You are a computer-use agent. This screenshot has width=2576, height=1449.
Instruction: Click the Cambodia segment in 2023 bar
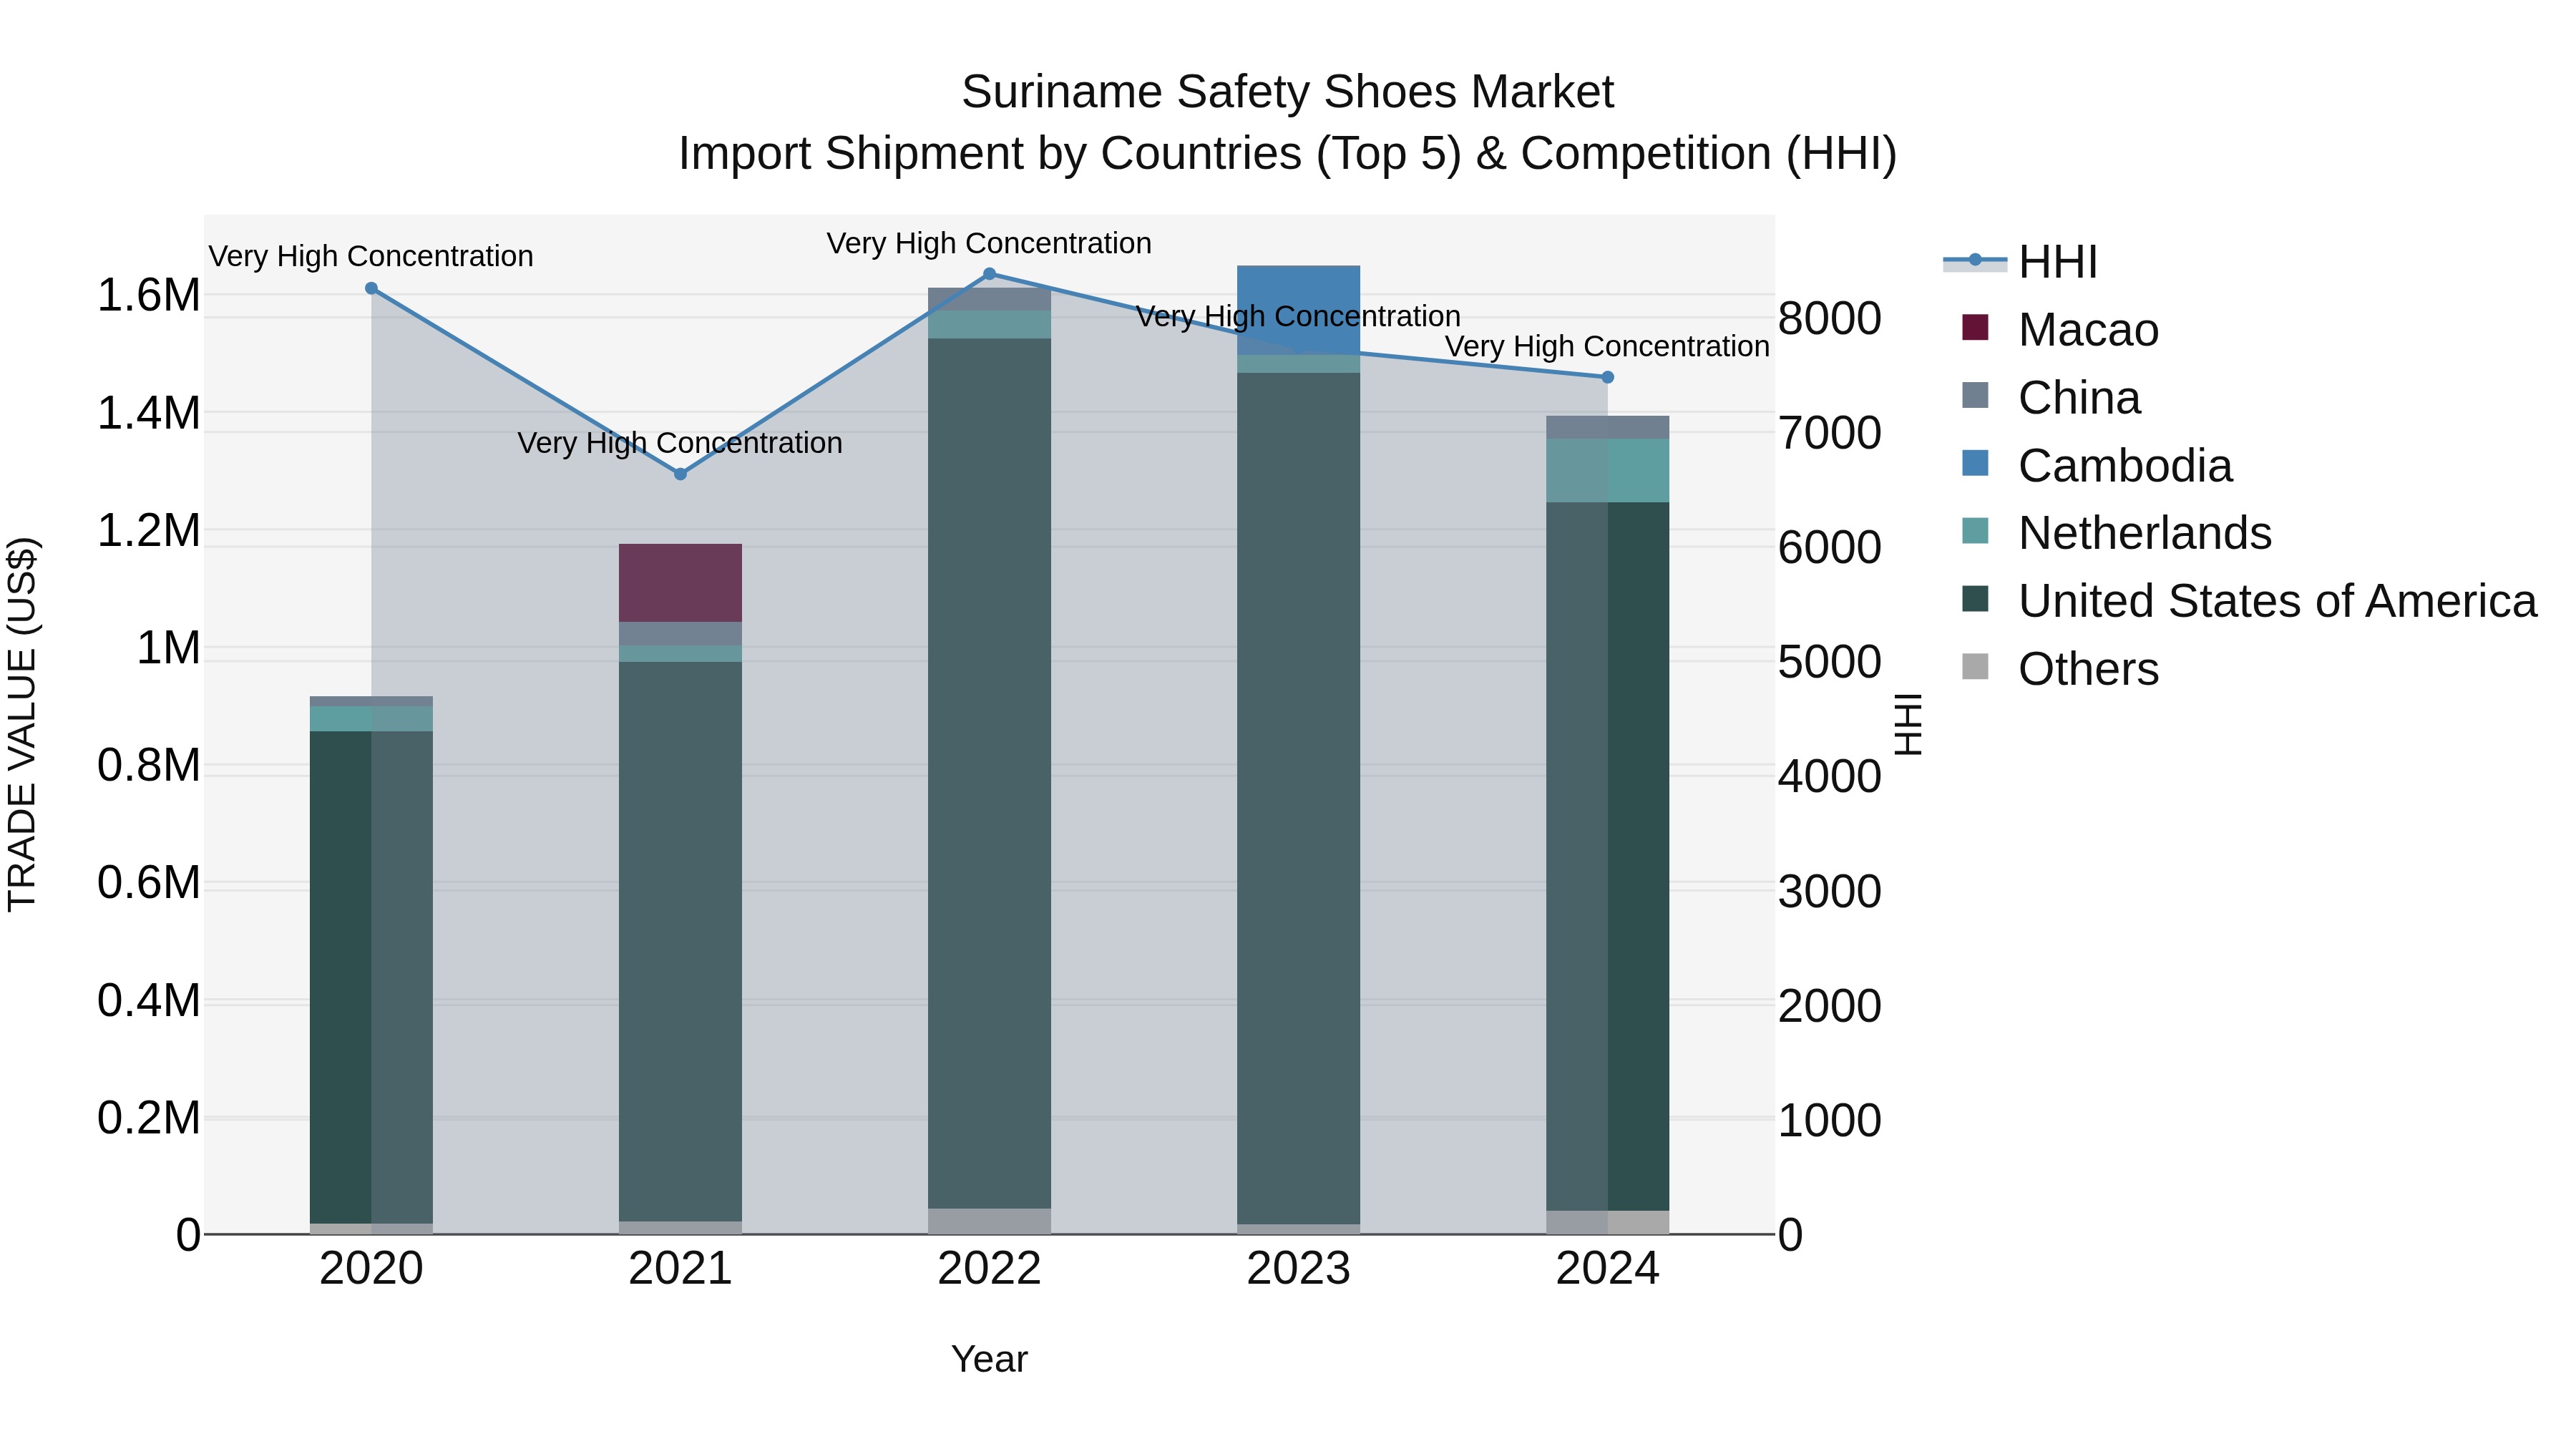point(1298,310)
